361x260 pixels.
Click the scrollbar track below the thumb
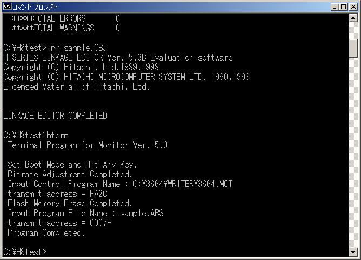tap(353, 152)
